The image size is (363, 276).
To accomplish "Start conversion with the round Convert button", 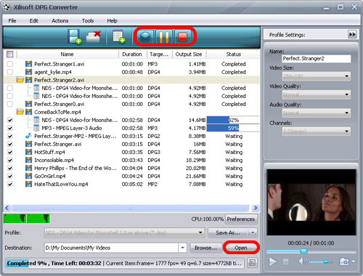I will (x=145, y=37).
